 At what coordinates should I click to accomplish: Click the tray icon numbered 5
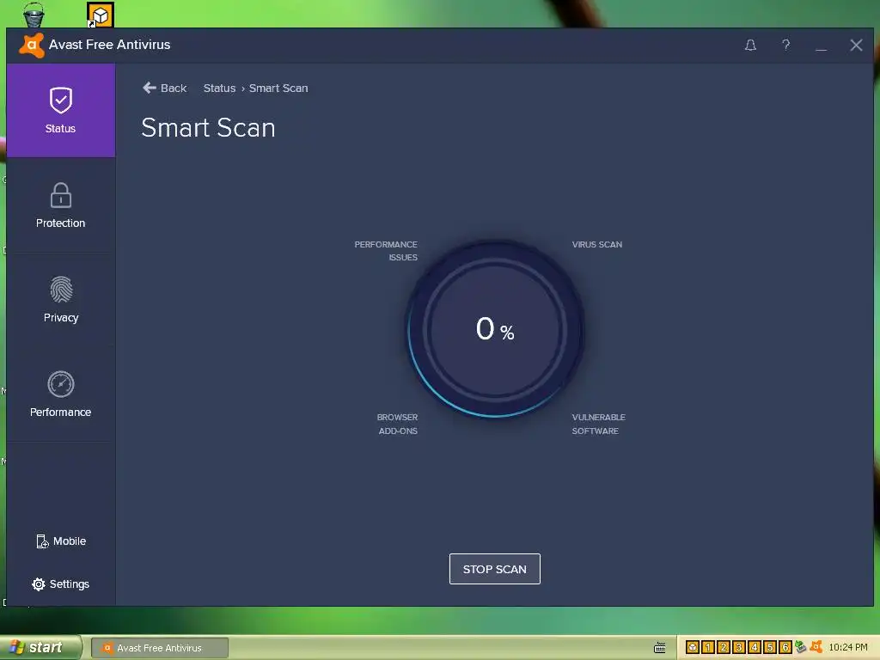(x=770, y=648)
